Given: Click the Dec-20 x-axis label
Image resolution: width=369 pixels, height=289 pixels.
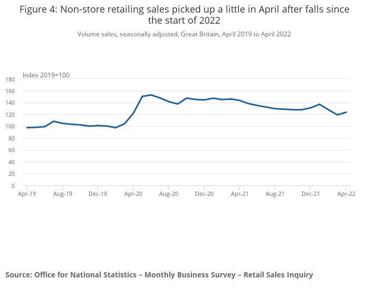Looking at the screenshot, I should tap(204, 194).
